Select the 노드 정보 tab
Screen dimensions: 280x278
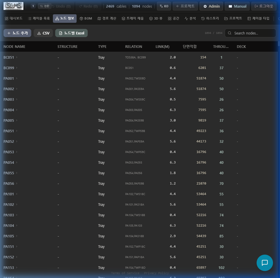(x=65, y=18)
